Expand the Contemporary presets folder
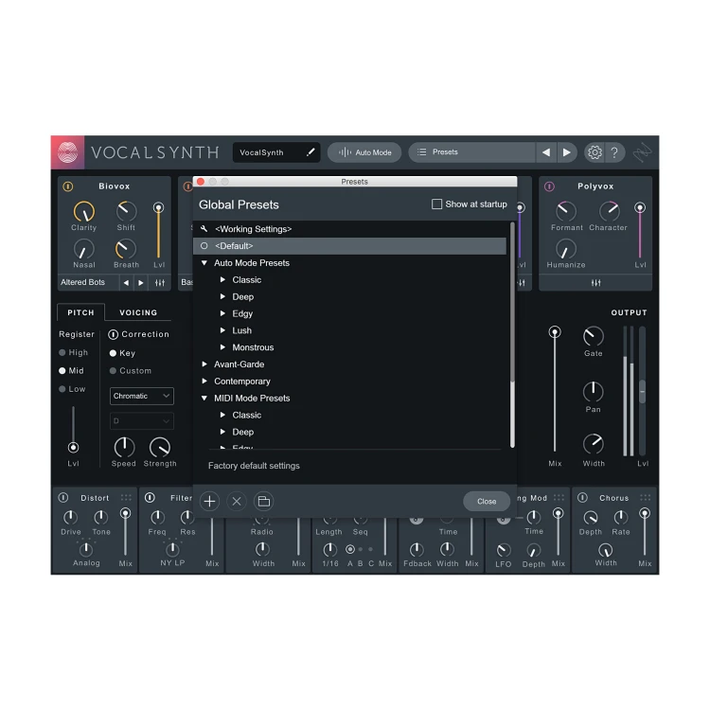Screen dimensions: 710x710 204,382
